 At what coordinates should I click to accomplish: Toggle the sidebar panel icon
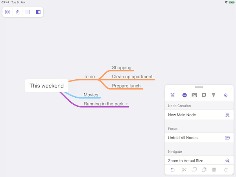pyautogui.click(x=38, y=12)
